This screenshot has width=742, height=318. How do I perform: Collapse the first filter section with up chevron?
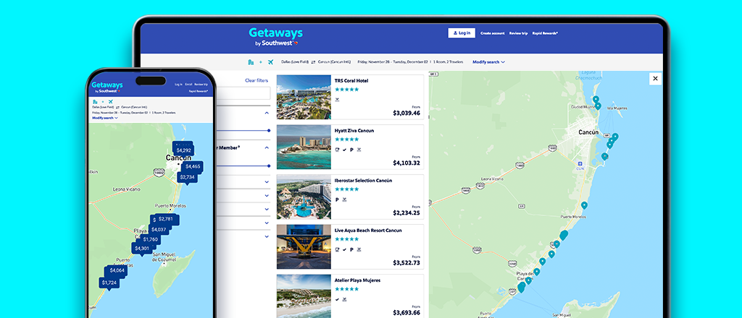pos(267,113)
